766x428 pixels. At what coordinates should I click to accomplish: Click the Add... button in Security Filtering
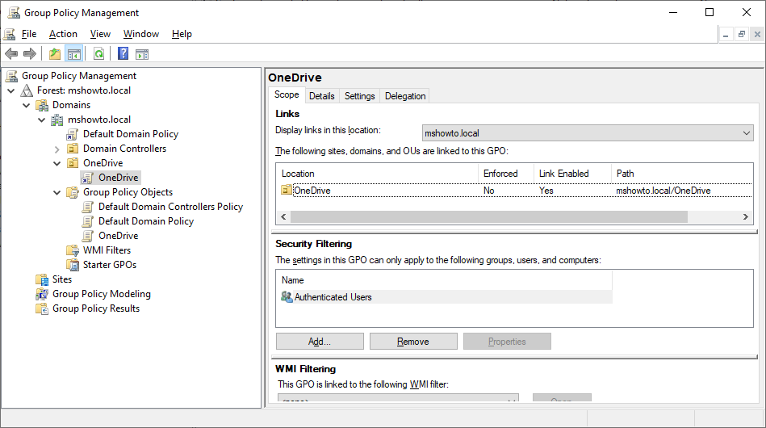(320, 342)
